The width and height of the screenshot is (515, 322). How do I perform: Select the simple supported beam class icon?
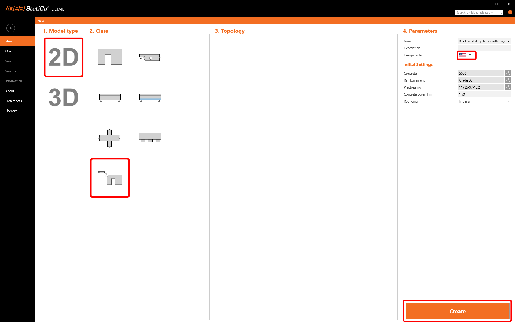coord(110,97)
